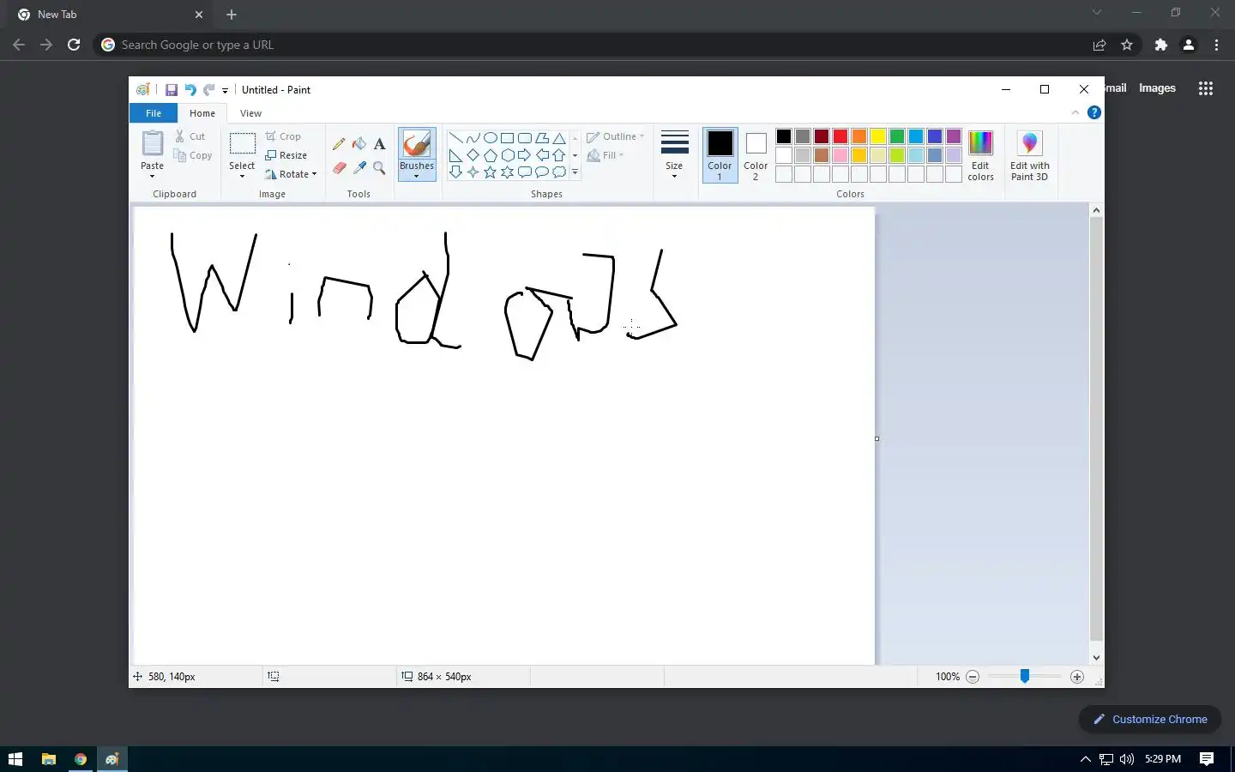
Task: Zoom in with the plus button
Action: [x=1077, y=677]
